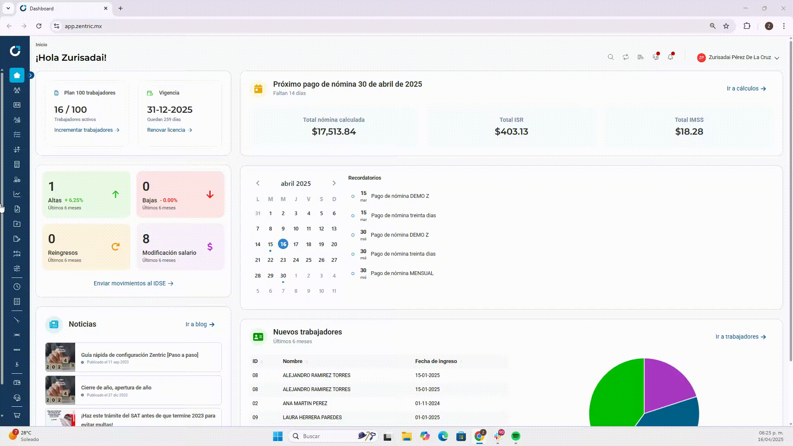
Task: Open the group of people icon in sidebar
Action: click(17, 90)
